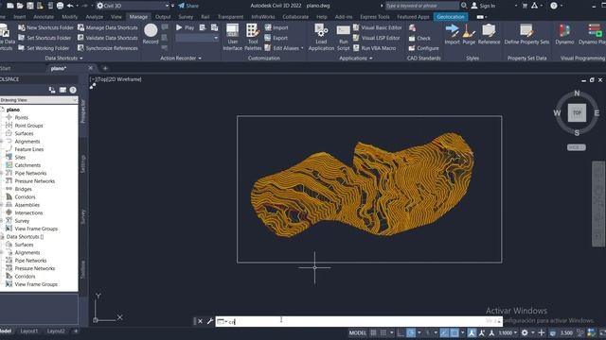This screenshot has width=606, height=340.
Task: Toggle snap mode in status bar
Action: (383, 332)
